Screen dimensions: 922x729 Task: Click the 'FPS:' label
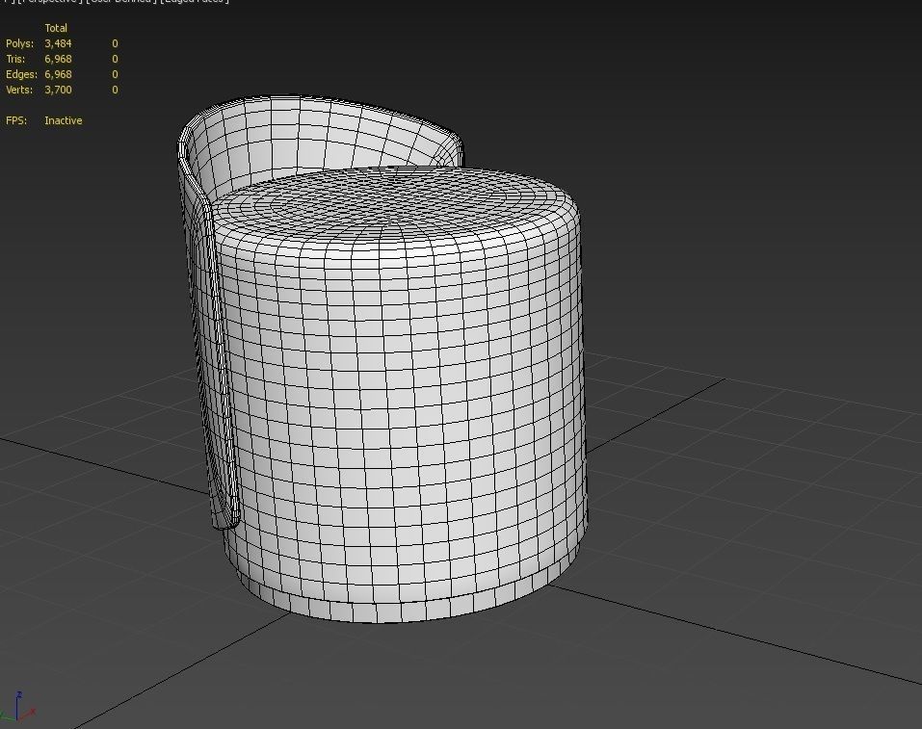(16, 120)
